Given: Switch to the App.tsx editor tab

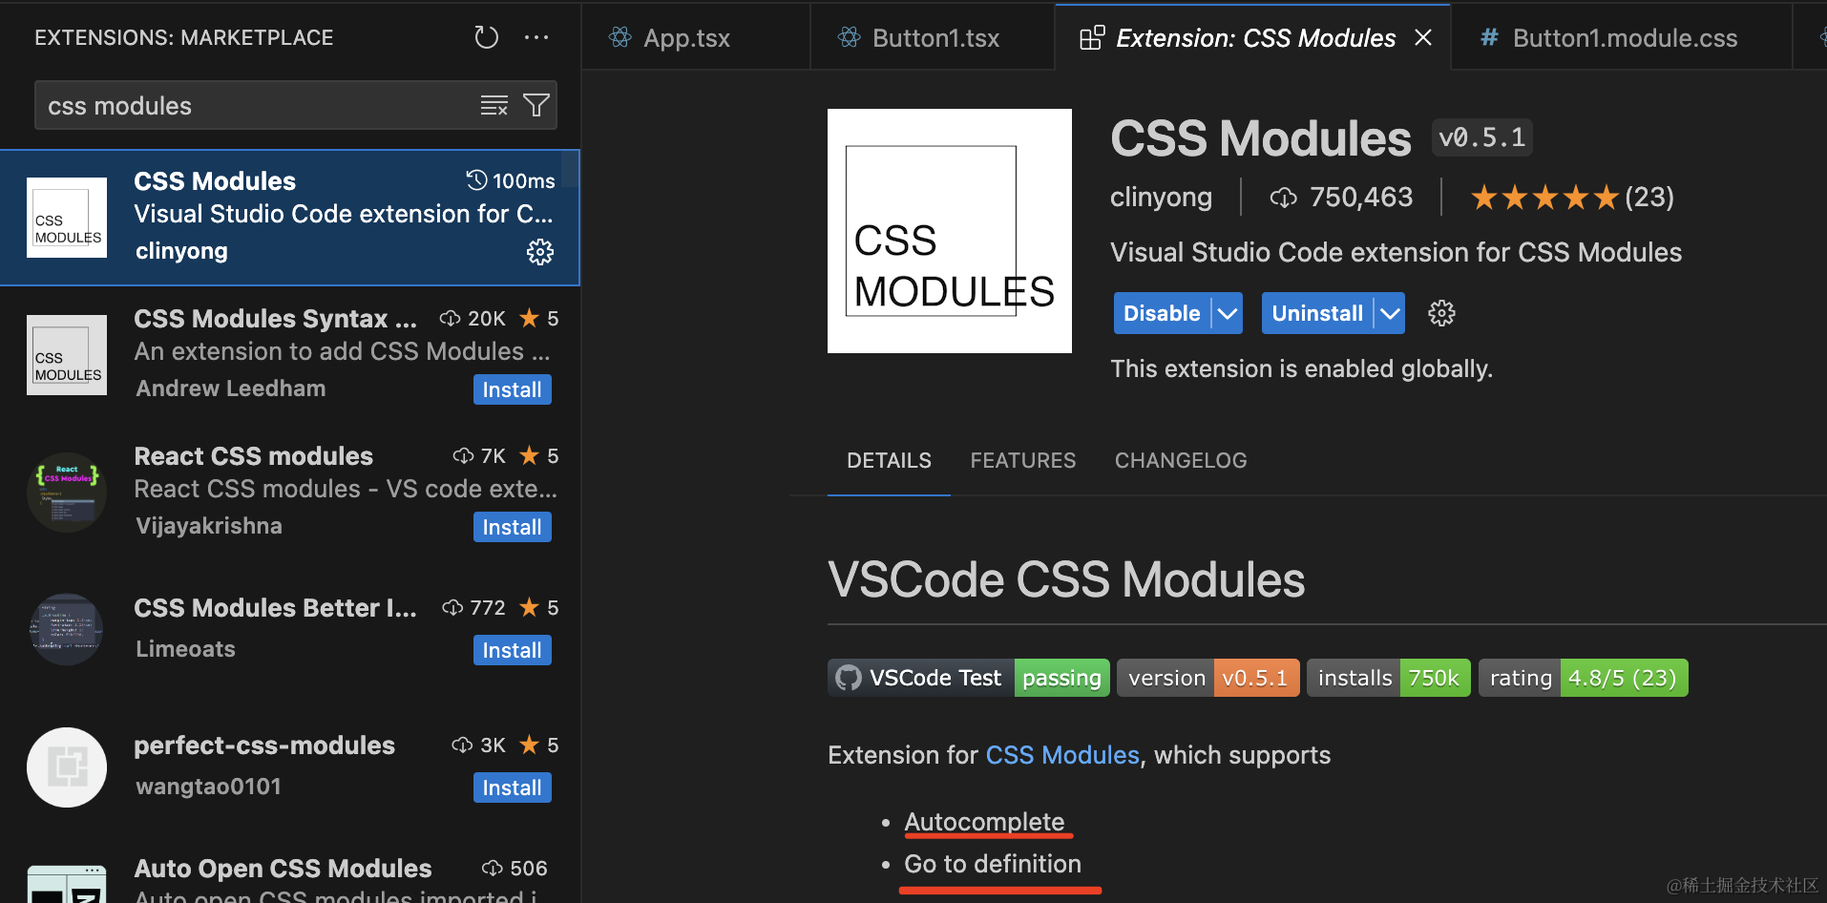Looking at the screenshot, I should (x=696, y=38).
